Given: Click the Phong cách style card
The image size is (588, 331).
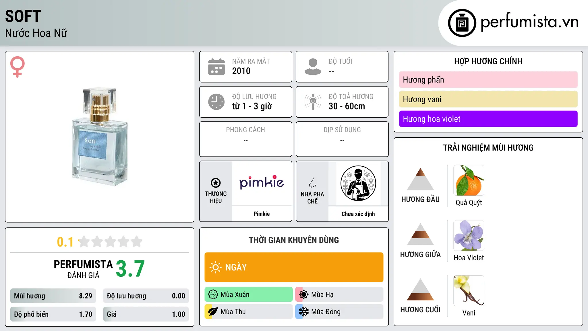Looking at the screenshot, I should pyautogui.click(x=245, y=139).
